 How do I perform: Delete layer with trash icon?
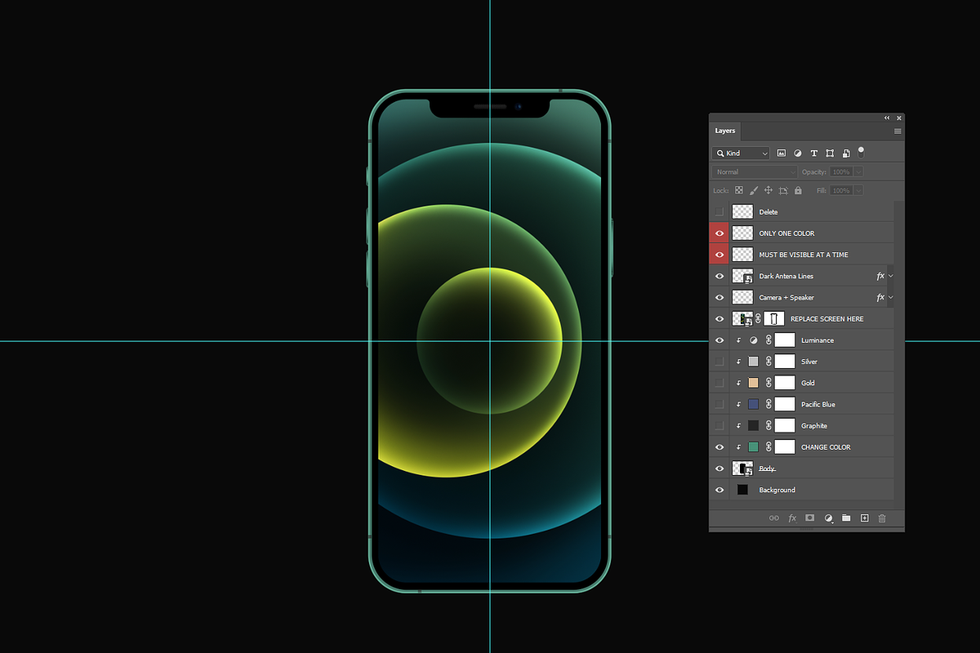882,518
